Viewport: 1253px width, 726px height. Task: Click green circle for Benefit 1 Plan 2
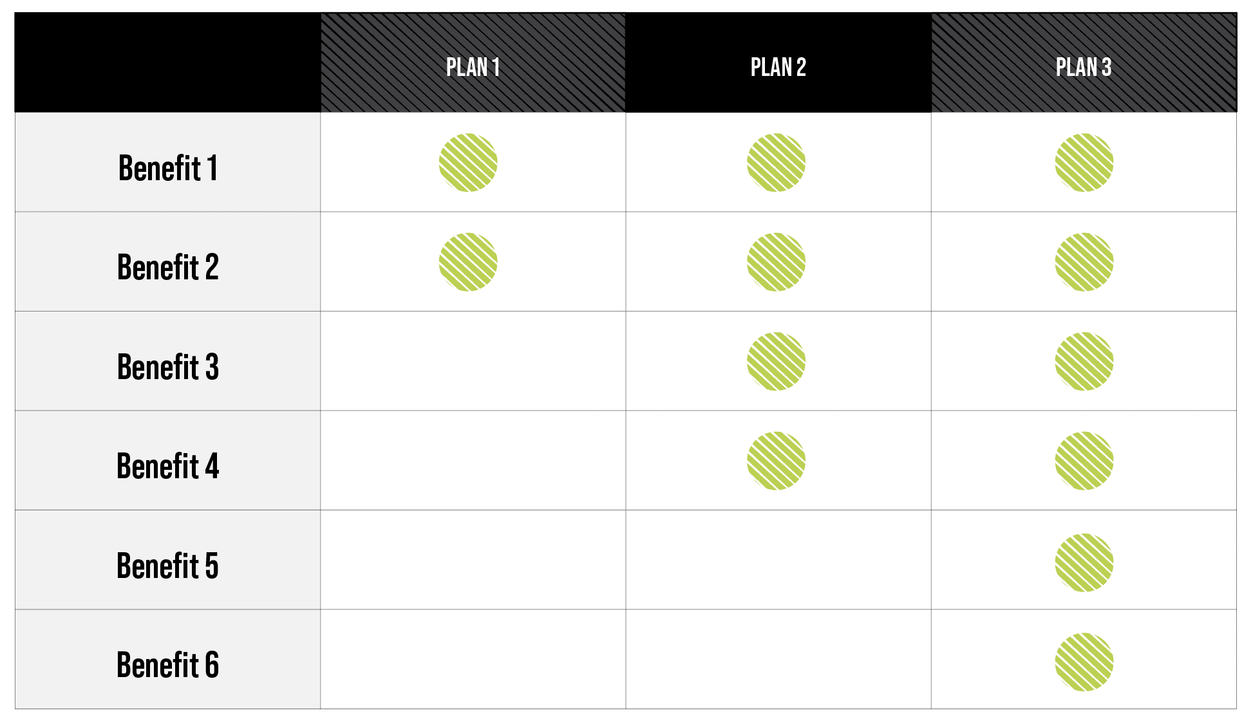pyautogui.click(x=776, y=162)
